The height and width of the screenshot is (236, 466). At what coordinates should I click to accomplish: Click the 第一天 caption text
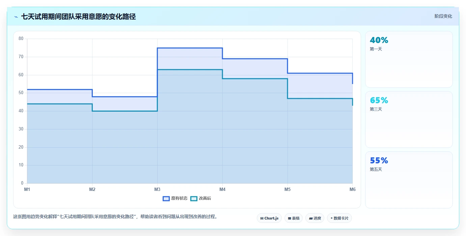click(x=376, y=49)
